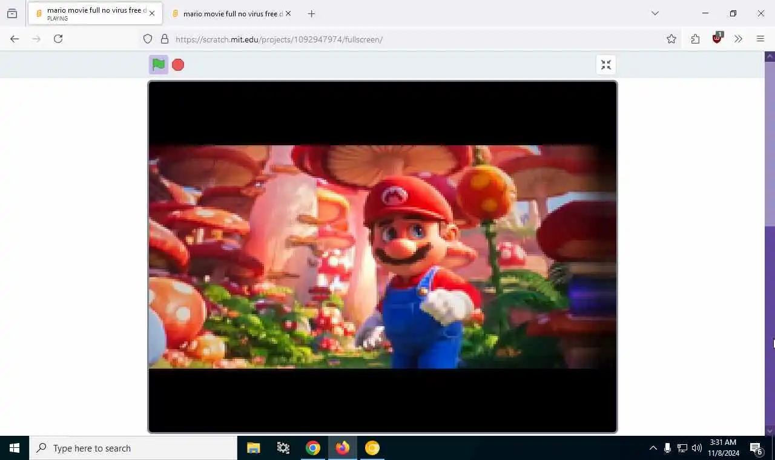Stop the project with the red stop button

tap(178, 65)
